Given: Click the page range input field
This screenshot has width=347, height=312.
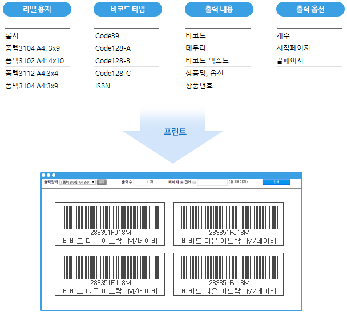Looking at the screenshot, I should tap(212, 183).
